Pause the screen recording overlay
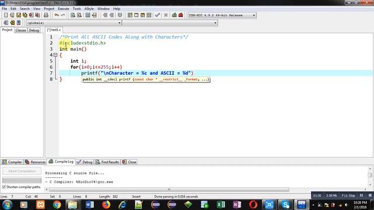 [x=361, y=195]
